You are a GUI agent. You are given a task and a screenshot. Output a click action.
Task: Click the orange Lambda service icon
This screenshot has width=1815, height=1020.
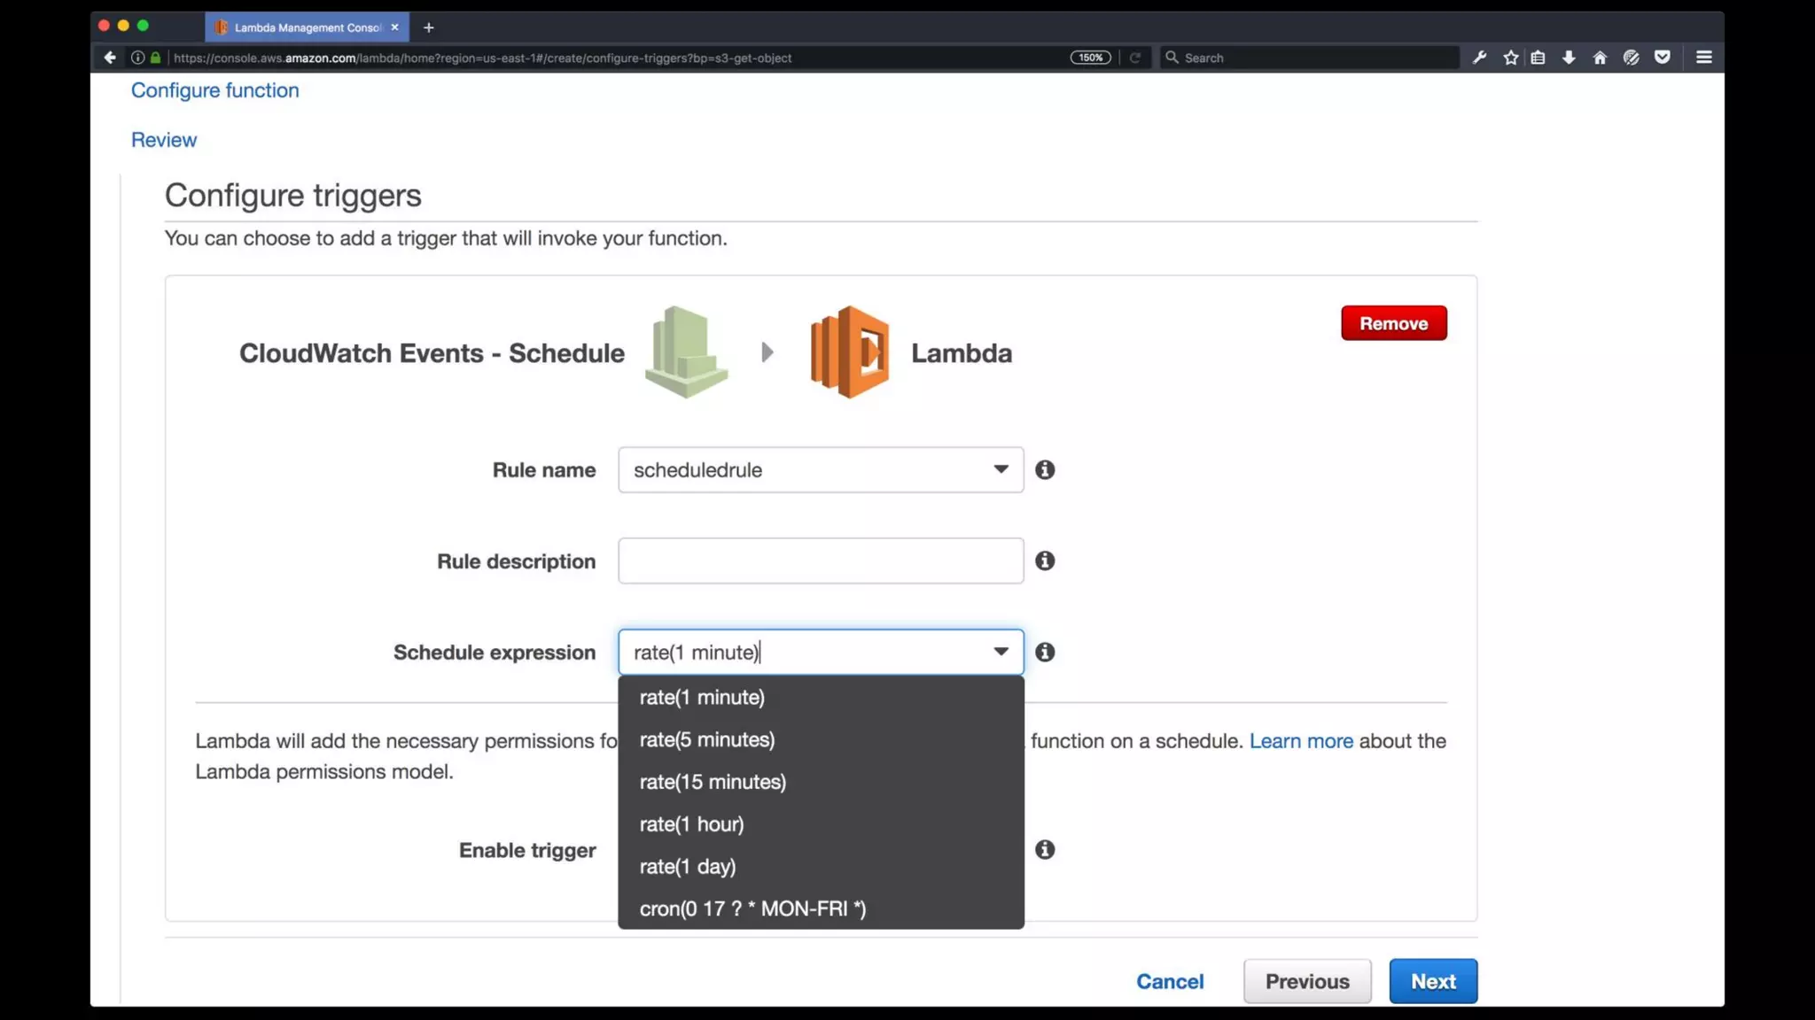coord(849,352)
